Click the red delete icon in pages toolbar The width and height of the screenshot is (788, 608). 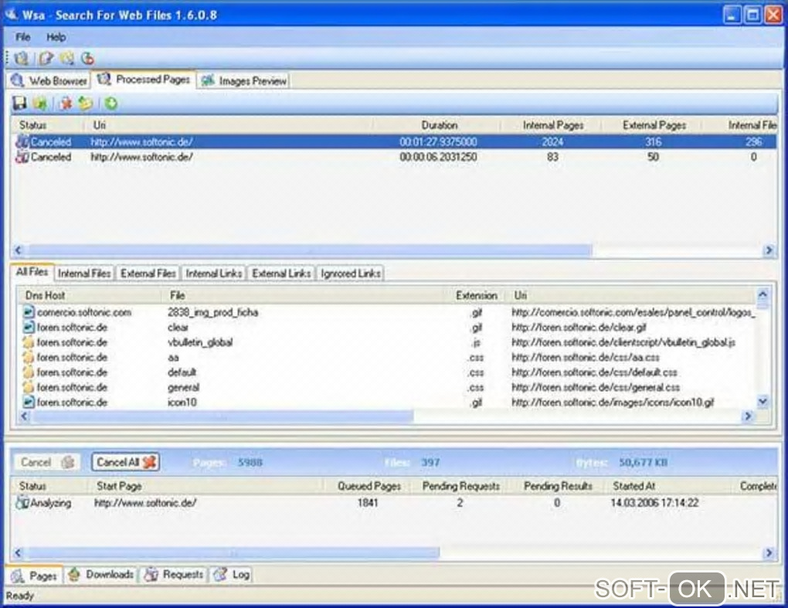point(66,103)
